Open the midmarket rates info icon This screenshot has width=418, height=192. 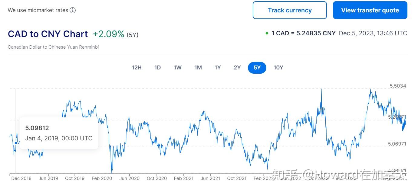tap(72, 10)
